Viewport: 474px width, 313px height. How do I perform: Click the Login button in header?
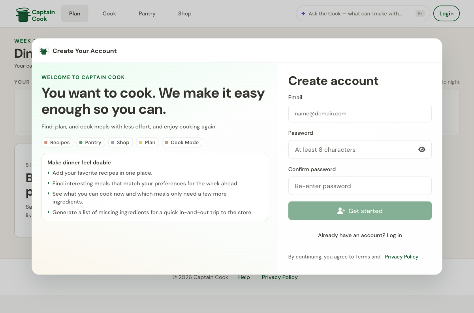click(446, 13)
